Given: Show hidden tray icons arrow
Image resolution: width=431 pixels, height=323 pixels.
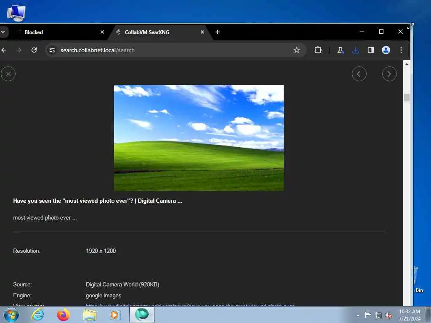Looking at the screenshot, I should point(358,315).
